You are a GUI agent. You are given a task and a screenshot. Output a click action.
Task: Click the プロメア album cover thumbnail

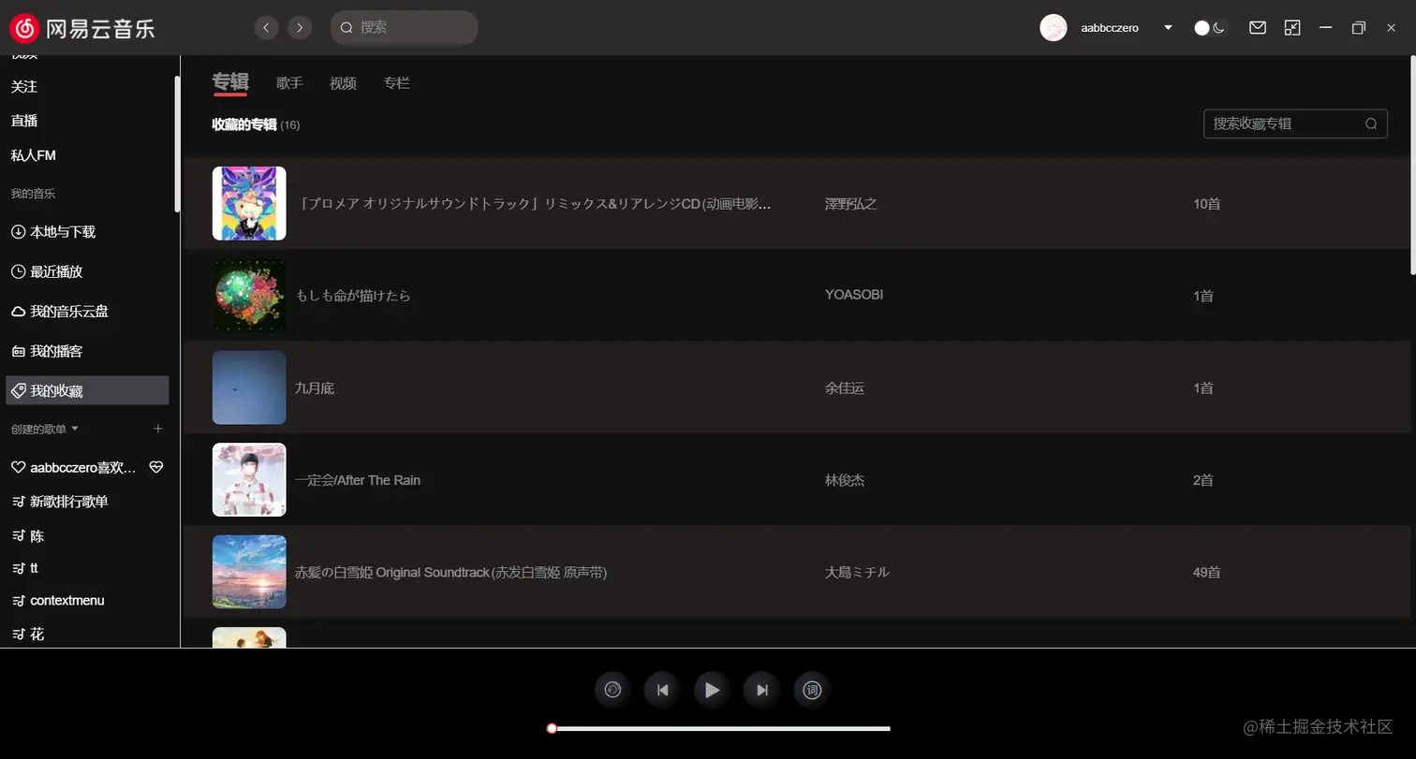tap(249, 203)
